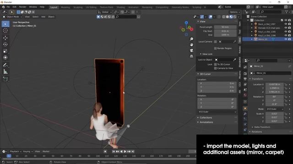The width and height of the screenshot is (293, 164).
Task: Play the animation in reverse
Action: point(121,152)
